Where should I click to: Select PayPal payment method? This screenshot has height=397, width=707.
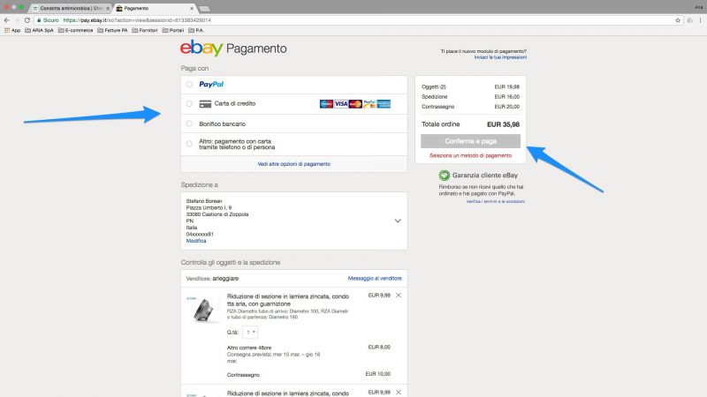pyautogui.click(x=189, y=85)
